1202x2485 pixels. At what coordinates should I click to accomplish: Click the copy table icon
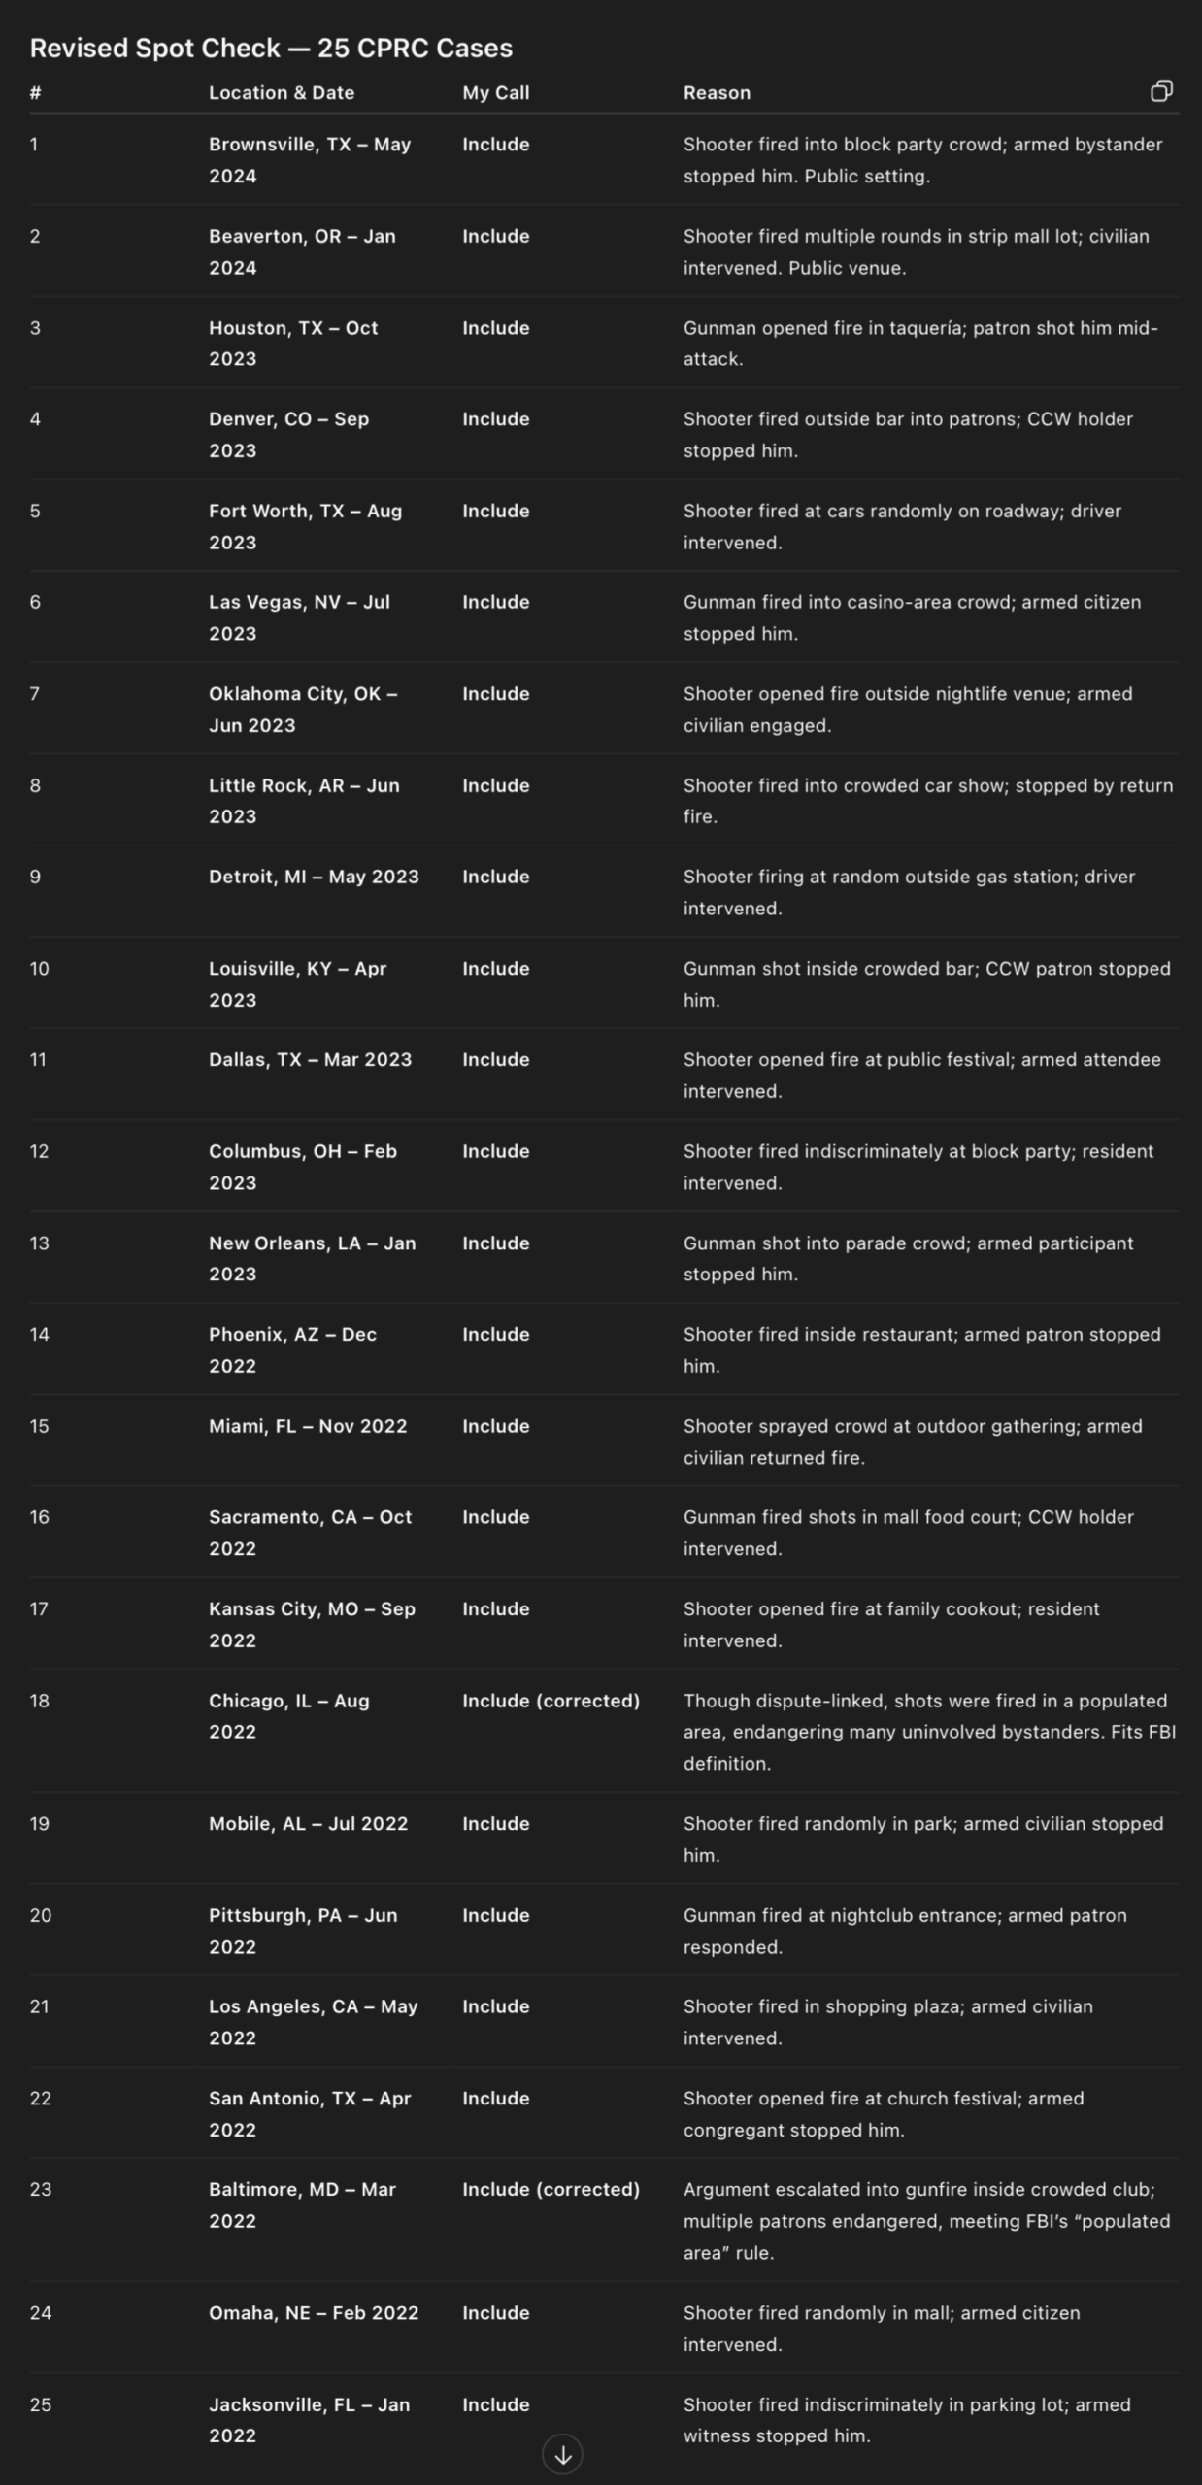[x=1161, y=91]
